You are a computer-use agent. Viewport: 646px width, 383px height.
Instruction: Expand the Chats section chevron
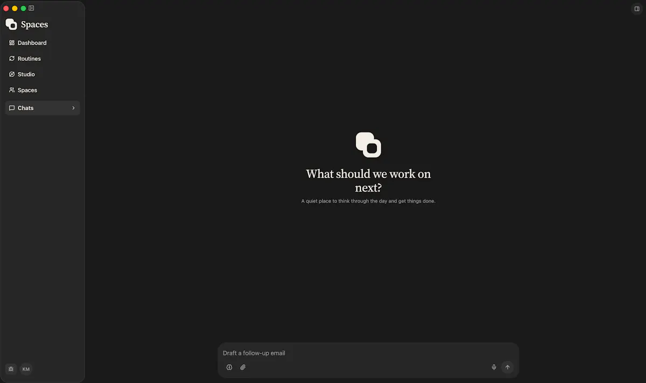[x=73, y=108]
